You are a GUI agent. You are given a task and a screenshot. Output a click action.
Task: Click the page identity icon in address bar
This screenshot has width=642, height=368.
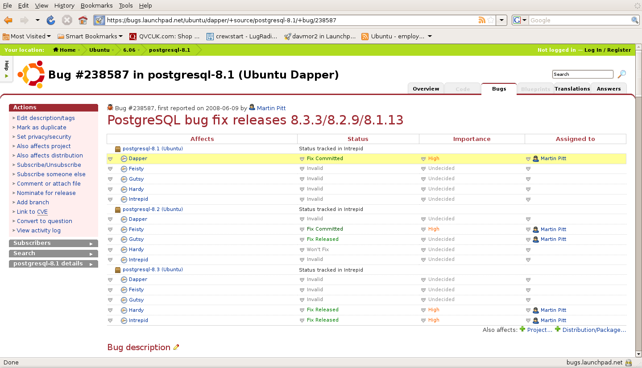tap(99, 20)
